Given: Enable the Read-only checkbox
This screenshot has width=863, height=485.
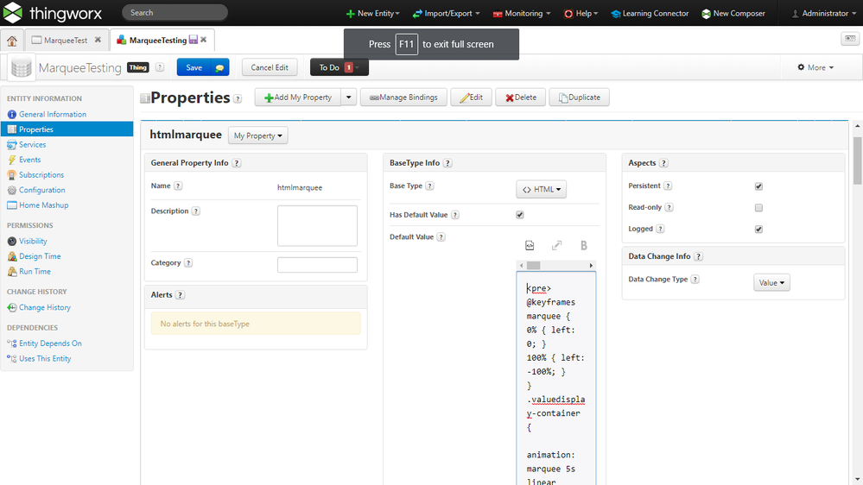Looking at the screenshot, I should (x=758, y=208).
